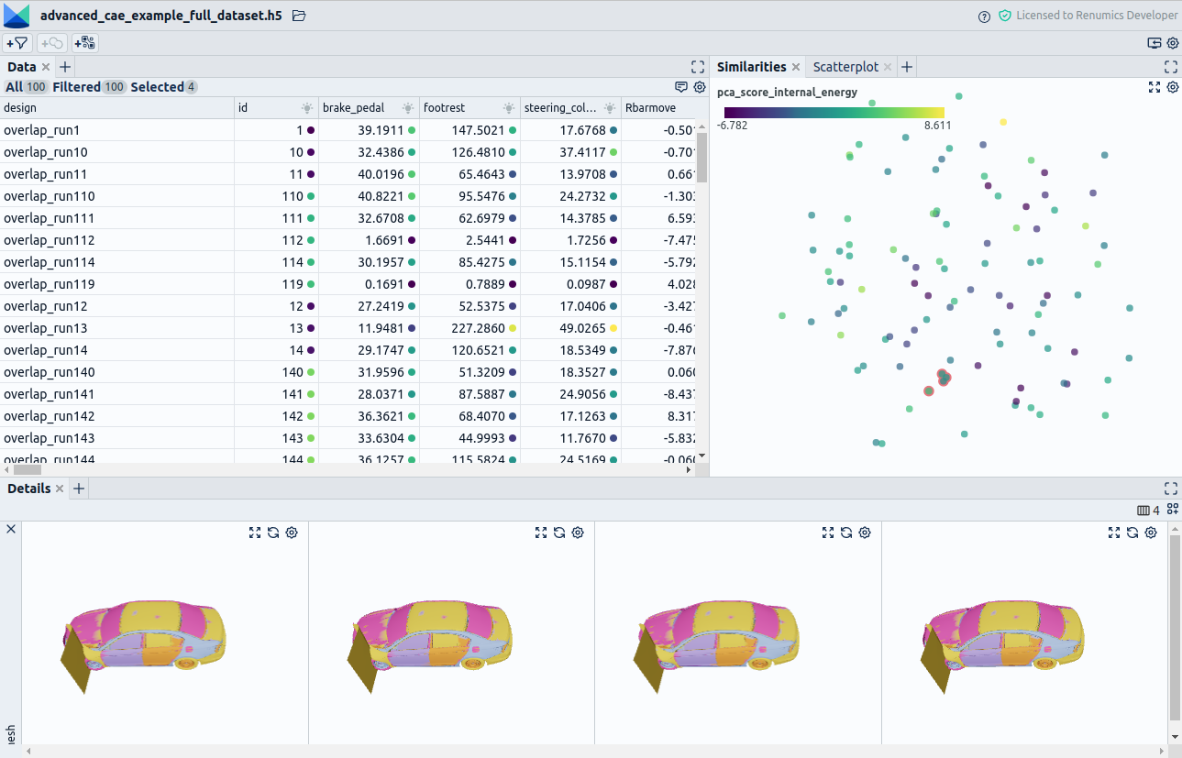Toggle coloring by brake_pedal column lightbulb

click(x=408, y=108)
